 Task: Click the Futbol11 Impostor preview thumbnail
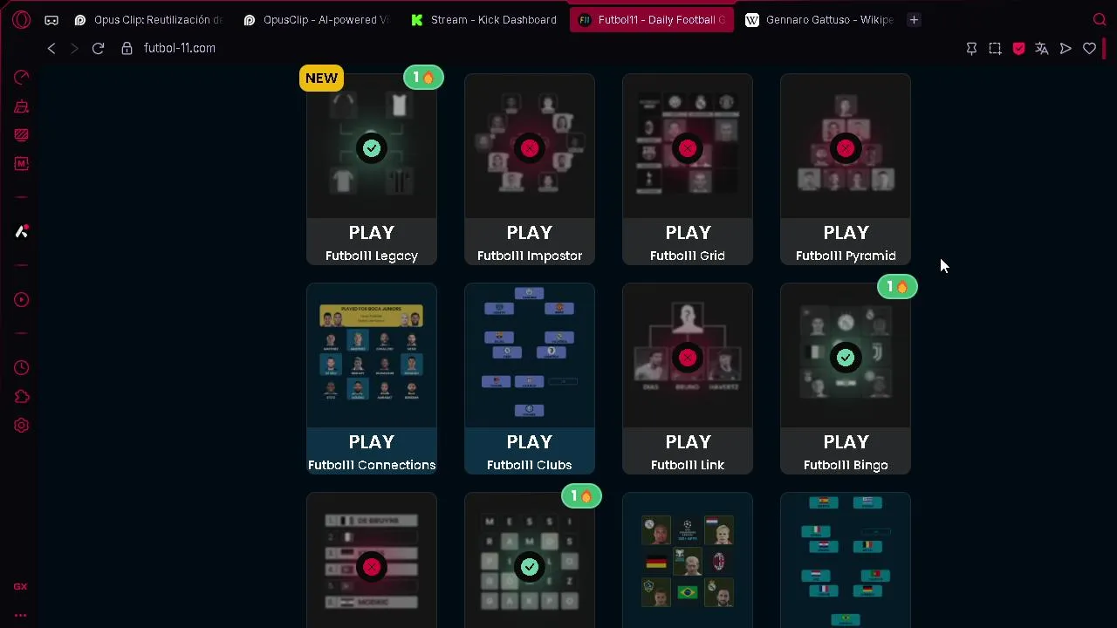click(x=530, y=147)
